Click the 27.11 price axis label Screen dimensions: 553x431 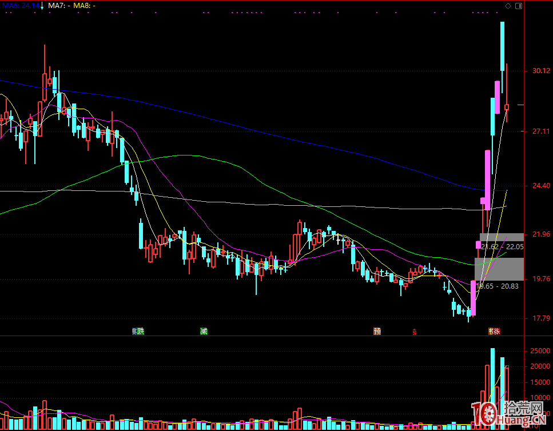coord(541,131)
